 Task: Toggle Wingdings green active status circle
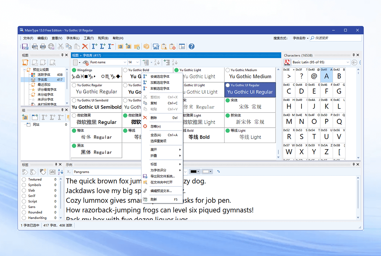point(74,70)
